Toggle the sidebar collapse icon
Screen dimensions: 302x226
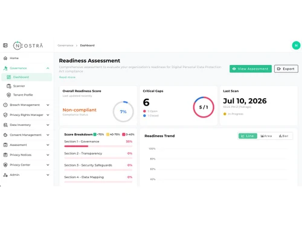(x=5, y=45)
